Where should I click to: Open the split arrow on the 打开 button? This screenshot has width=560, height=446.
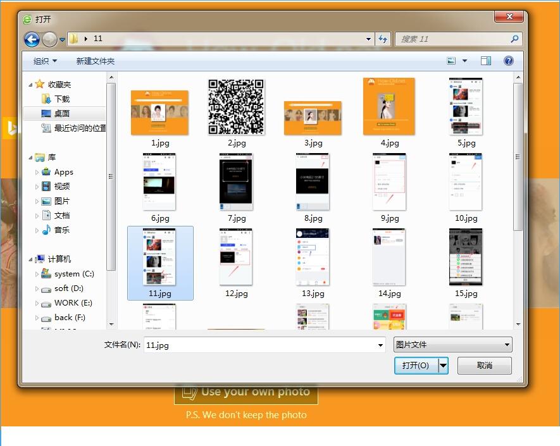[x=443, y=365]
